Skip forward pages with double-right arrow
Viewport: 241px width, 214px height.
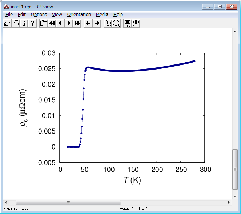[77, 23]
